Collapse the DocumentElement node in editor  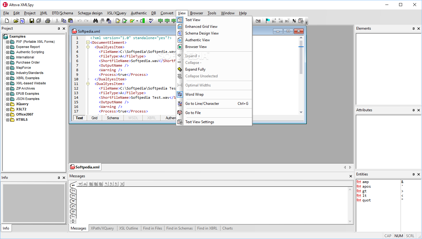tap(88, 42)
